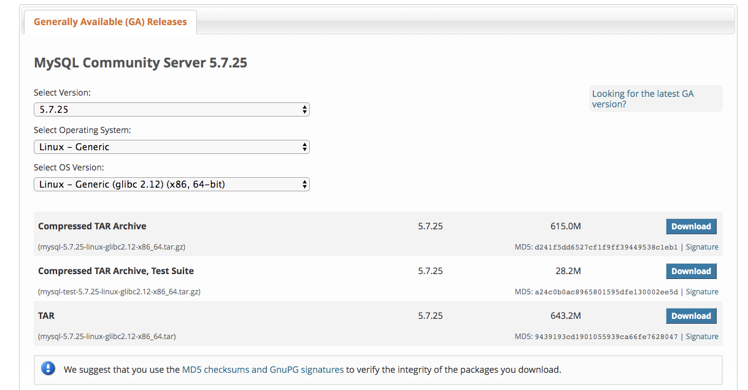Click the MD5 hash starting a24c0b0a
The image size is (748, 390).
[x=606, y=292]
